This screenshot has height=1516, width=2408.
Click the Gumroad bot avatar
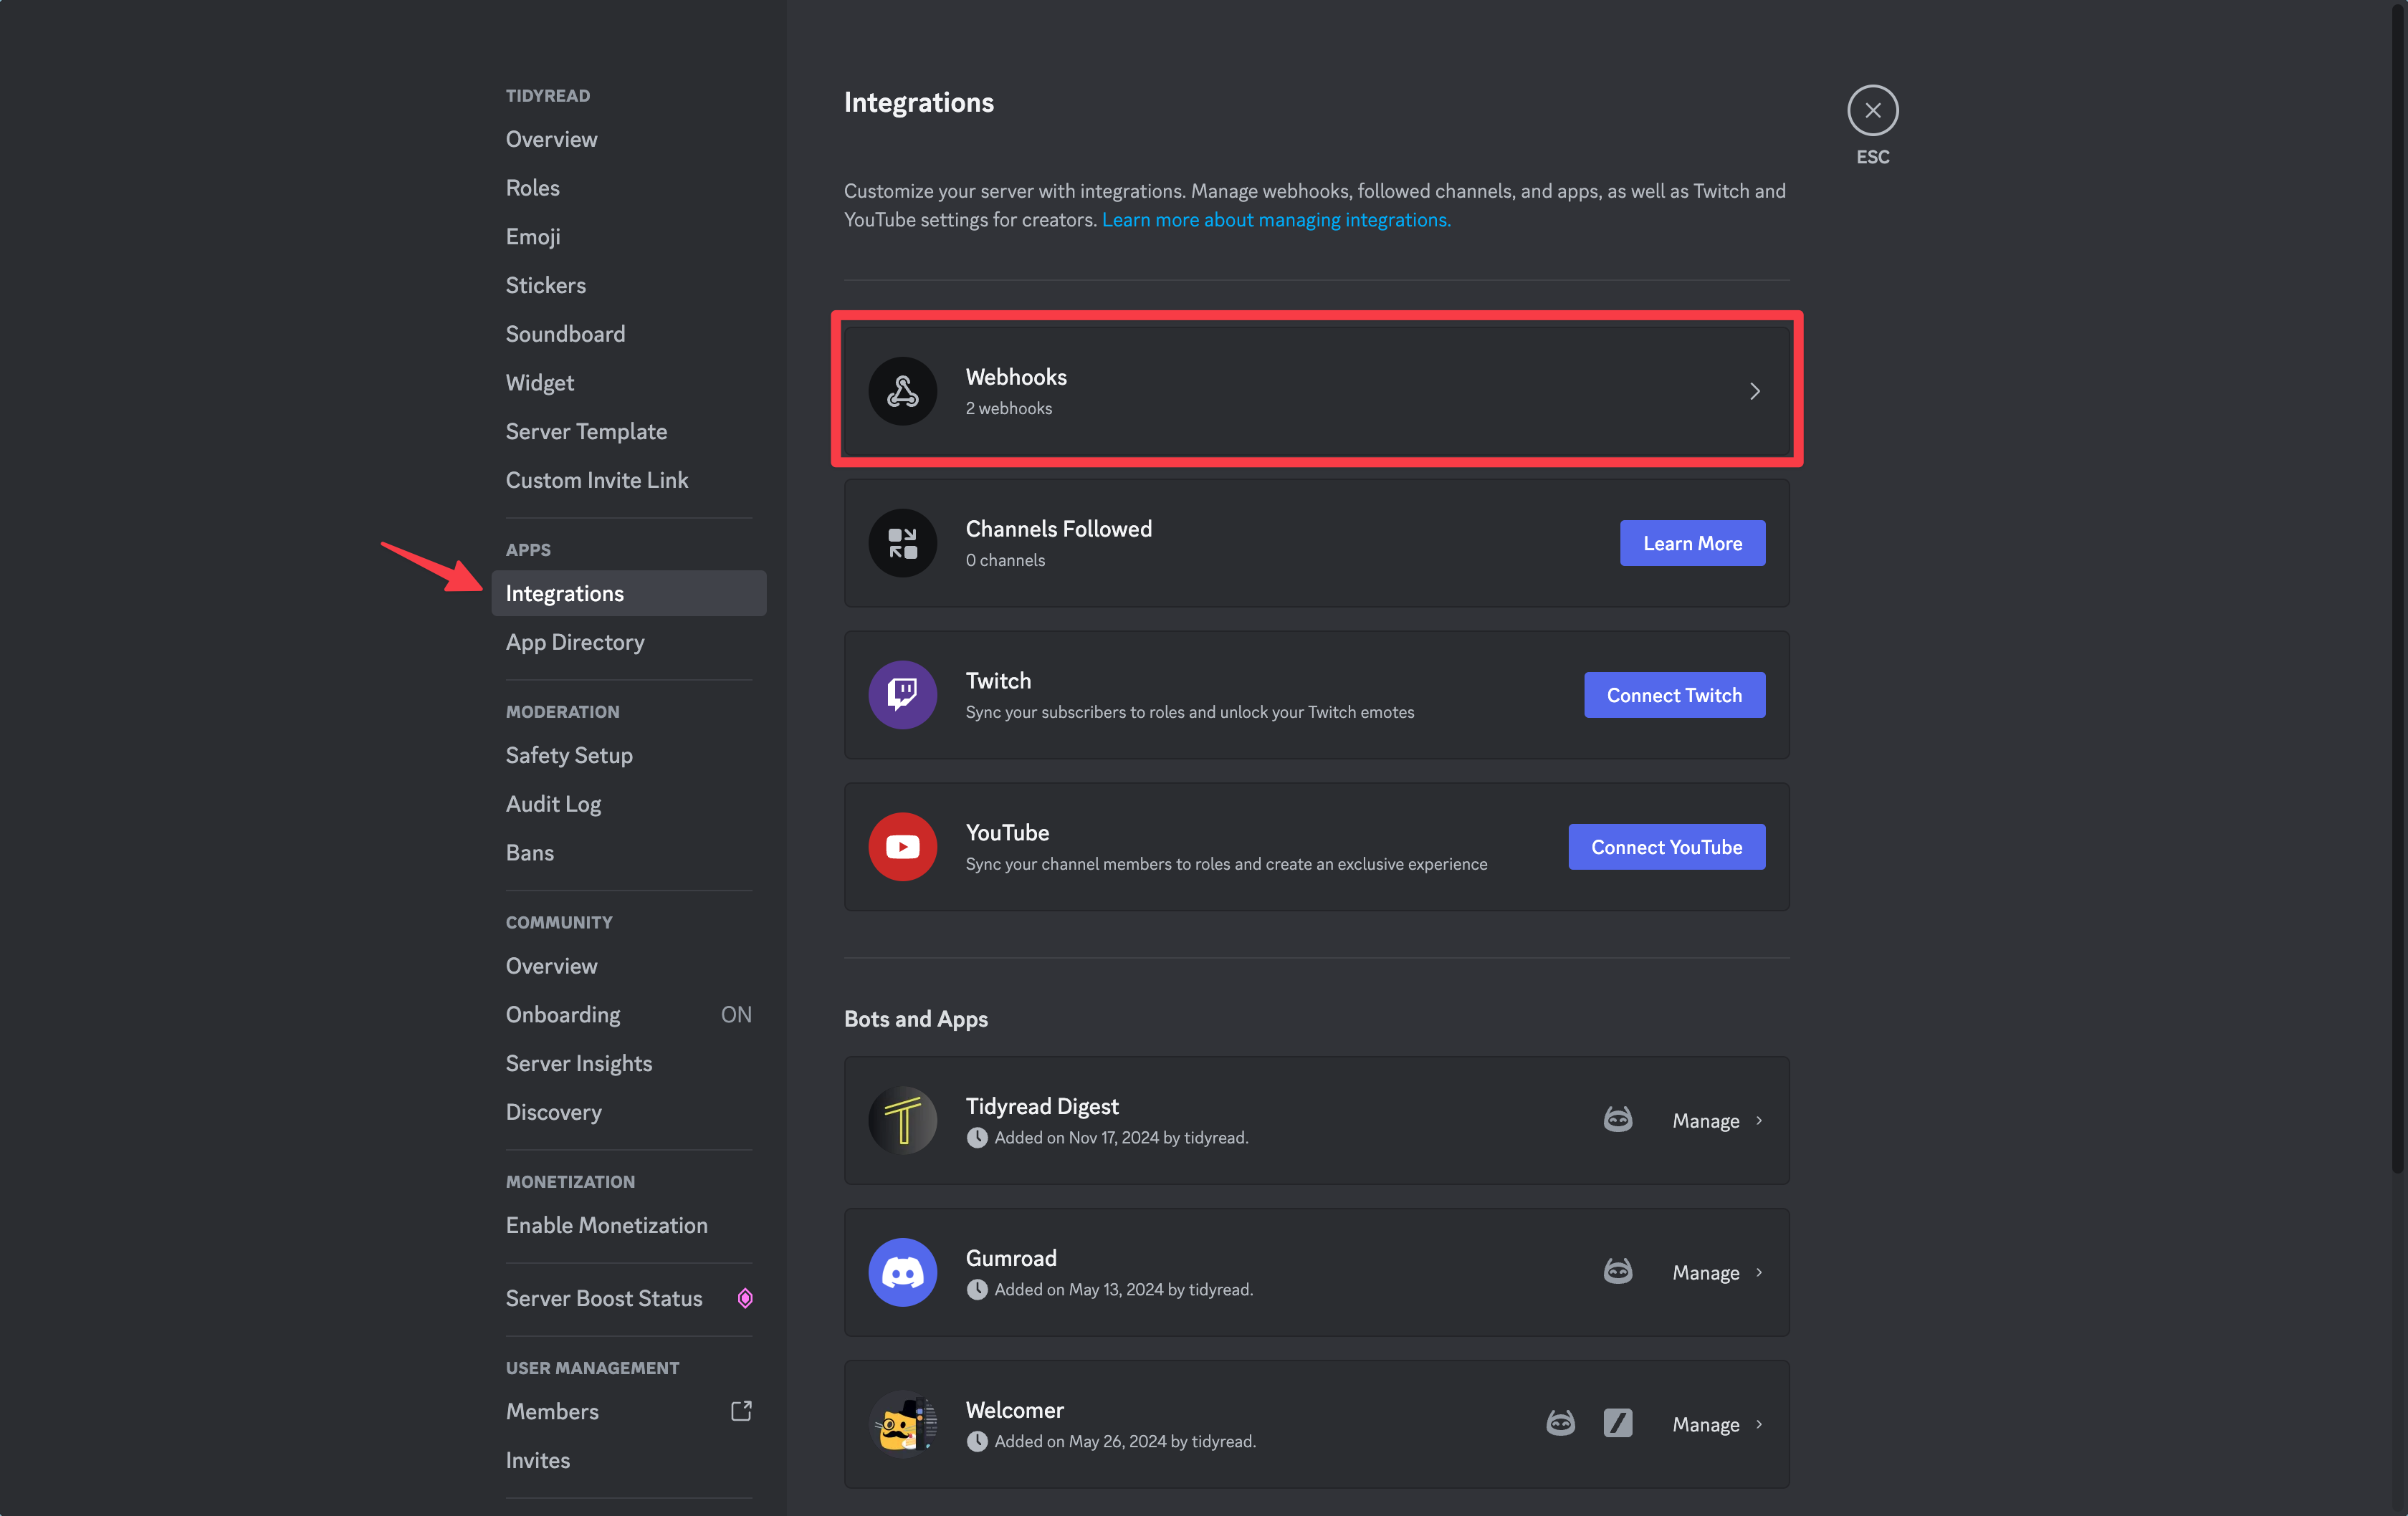[902, 1273]
